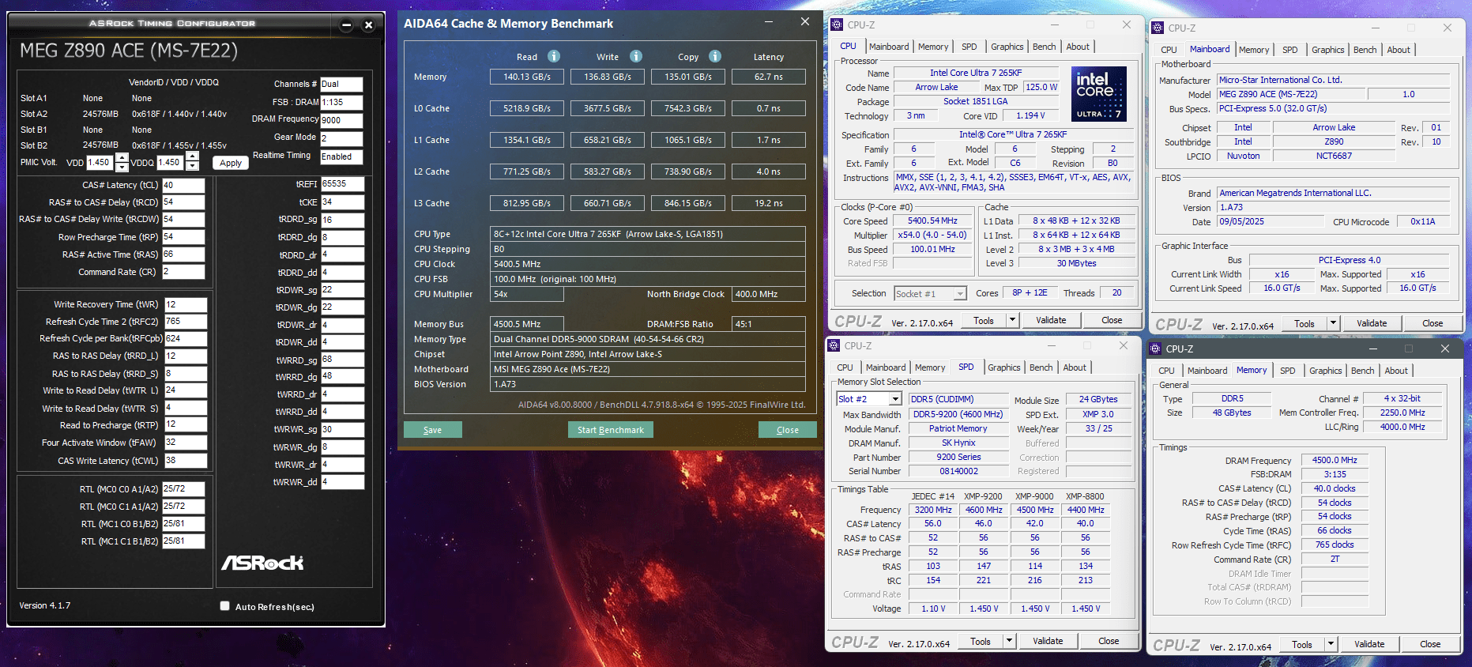Minimize the ASRock Timing Configurator window
Screen dimensions: 1472x667
pos(346,25)
